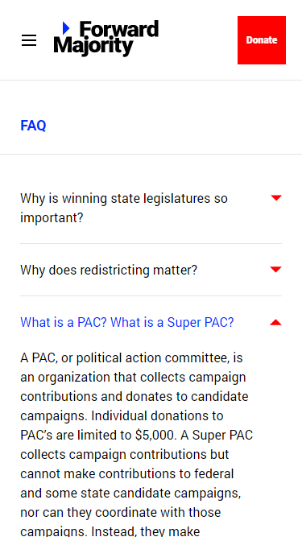Collapse the Super PAC answer arrow
Image resolution: width=302 pixels, height=537 pixels.
point(276,322)
